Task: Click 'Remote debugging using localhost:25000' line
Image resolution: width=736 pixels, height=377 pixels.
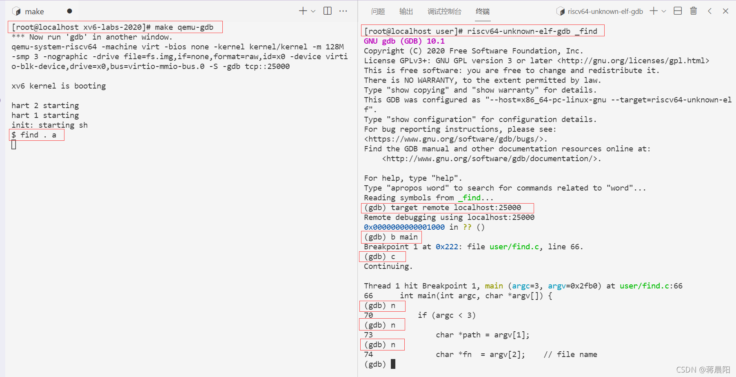Action: (x=449, y=217)
